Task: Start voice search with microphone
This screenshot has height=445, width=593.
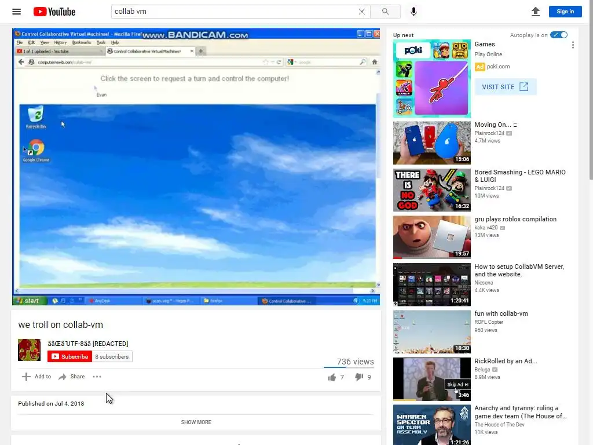Action: [x=413, y=12]
